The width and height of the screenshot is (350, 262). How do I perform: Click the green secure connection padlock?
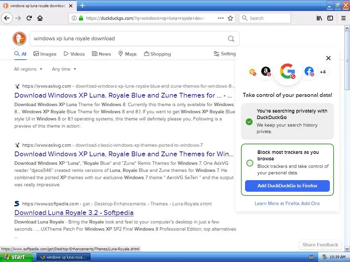click(x=81, y=18)
